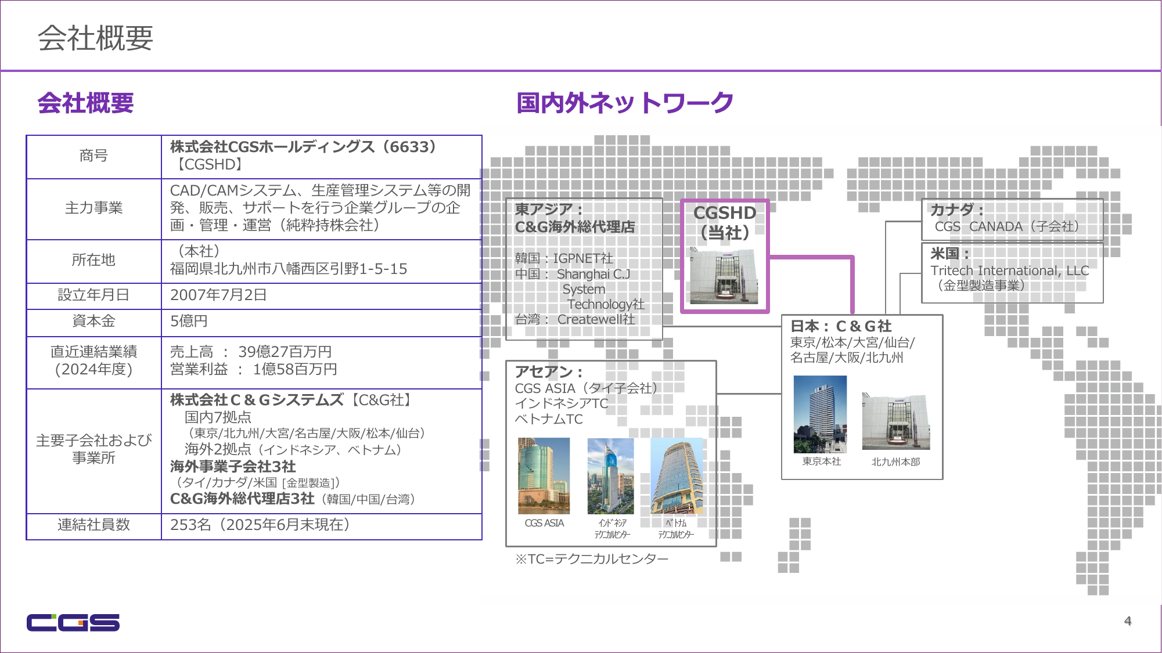The width and height of the screenshot is (1162, 653).
Task: Click the 売上高 ： 39億27百万円 line
Action: (x=251, y=352)
